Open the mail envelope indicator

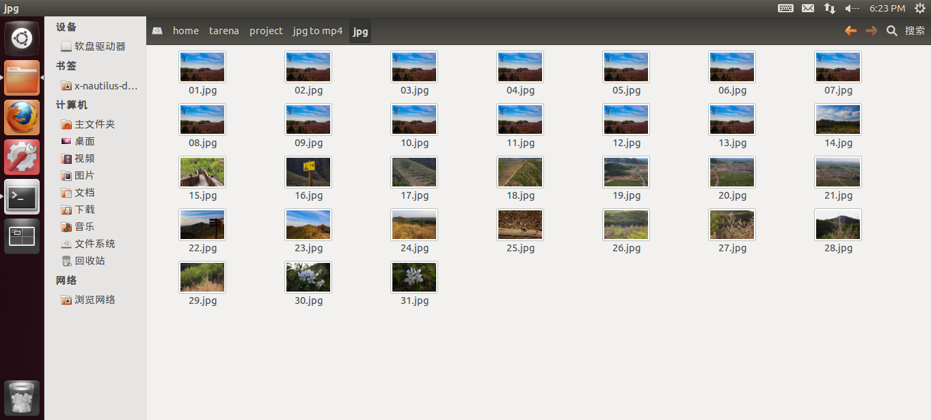click(x=808, y=8)
